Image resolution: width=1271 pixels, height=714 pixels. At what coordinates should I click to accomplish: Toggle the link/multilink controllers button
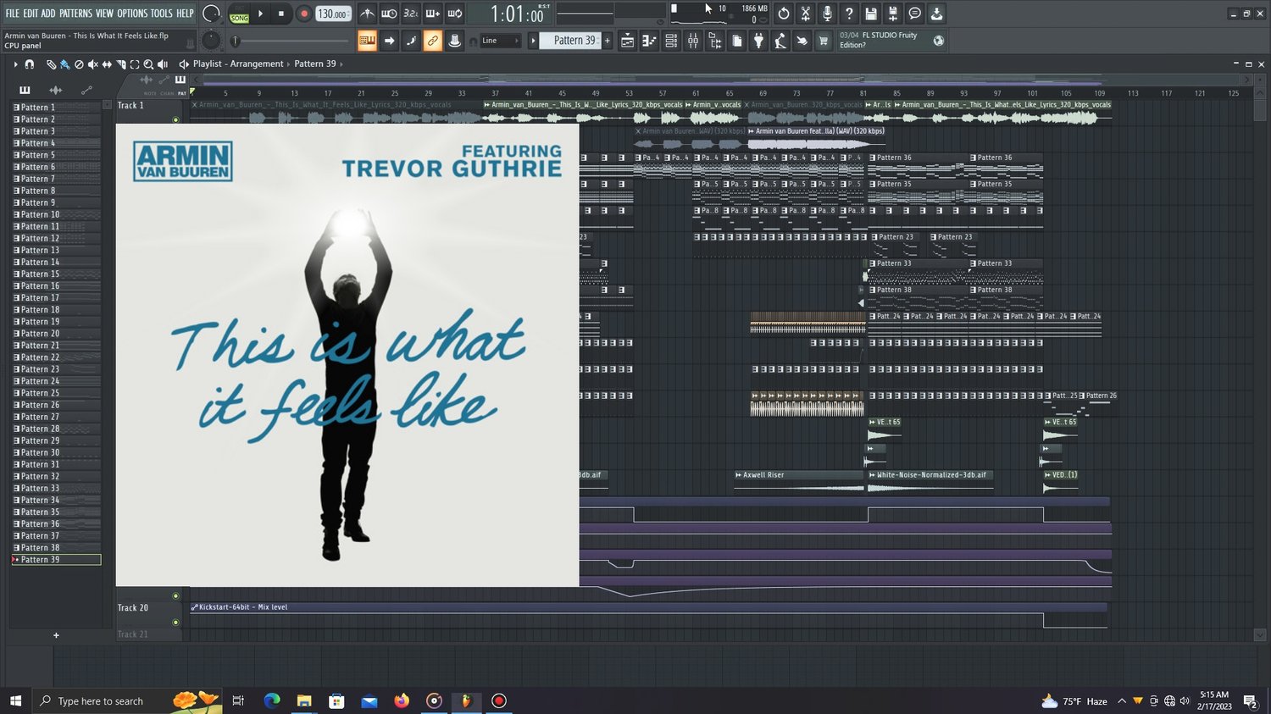tap(432, 41)
